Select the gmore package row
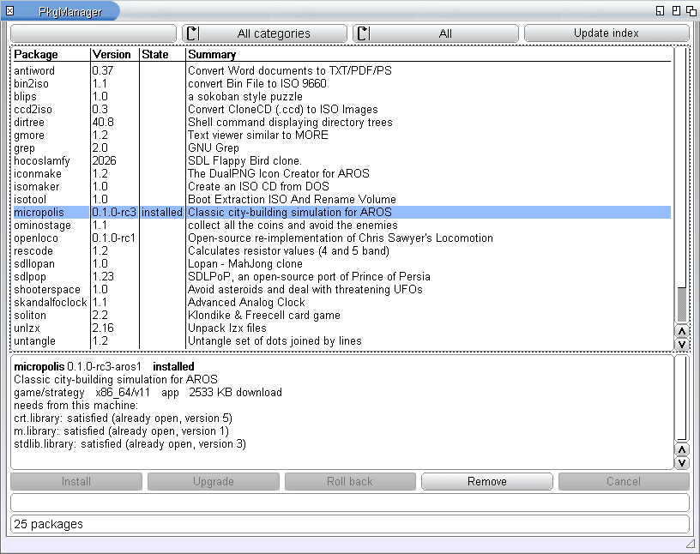The width and height of the screenshot is (700, 554). click(x=342, y=135)
